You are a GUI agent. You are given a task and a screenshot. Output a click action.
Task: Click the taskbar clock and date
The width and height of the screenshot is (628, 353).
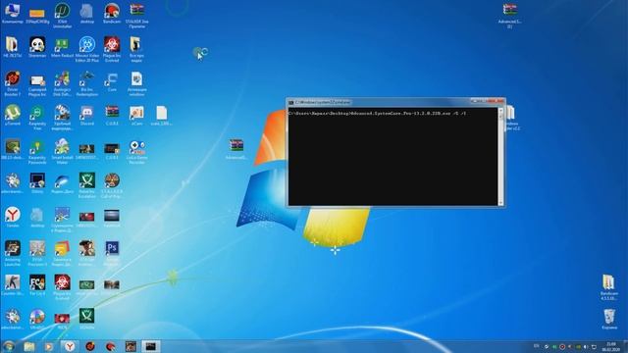(x=610, y=346)
